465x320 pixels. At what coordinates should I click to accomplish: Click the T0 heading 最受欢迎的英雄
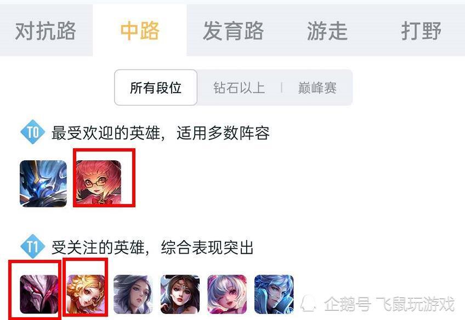click(106, 133)
